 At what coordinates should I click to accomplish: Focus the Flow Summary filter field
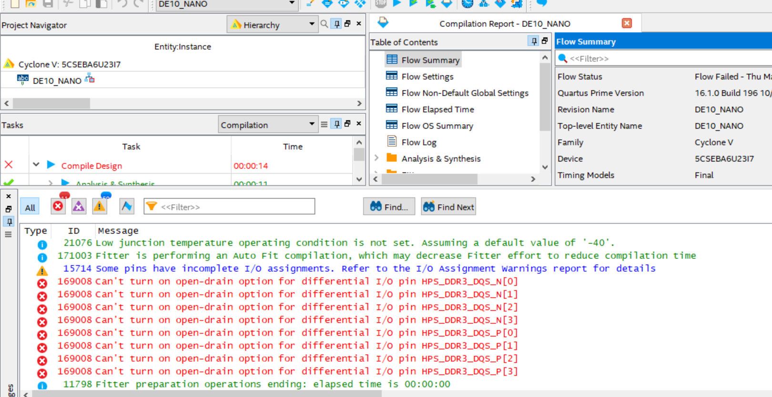point(664,59)
